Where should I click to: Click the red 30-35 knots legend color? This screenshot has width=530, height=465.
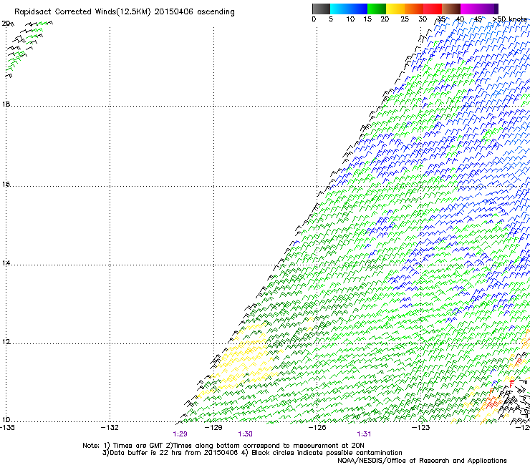click(x=433, y=9)
